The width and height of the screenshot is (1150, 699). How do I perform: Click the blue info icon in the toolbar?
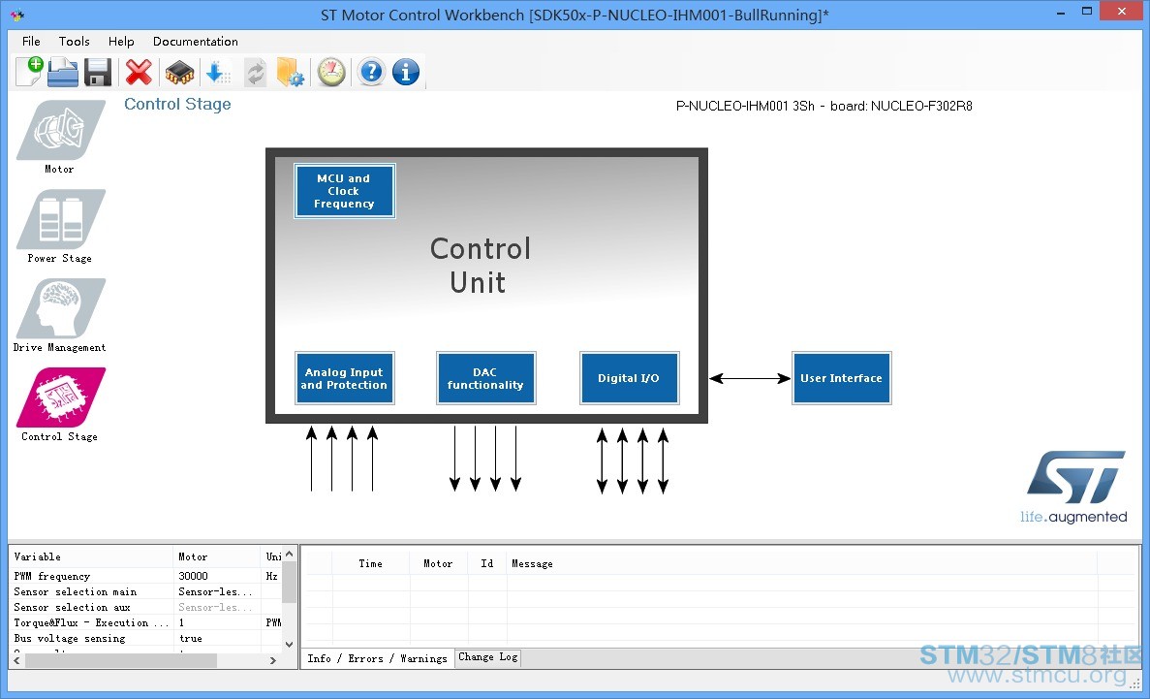pos(406,72)
